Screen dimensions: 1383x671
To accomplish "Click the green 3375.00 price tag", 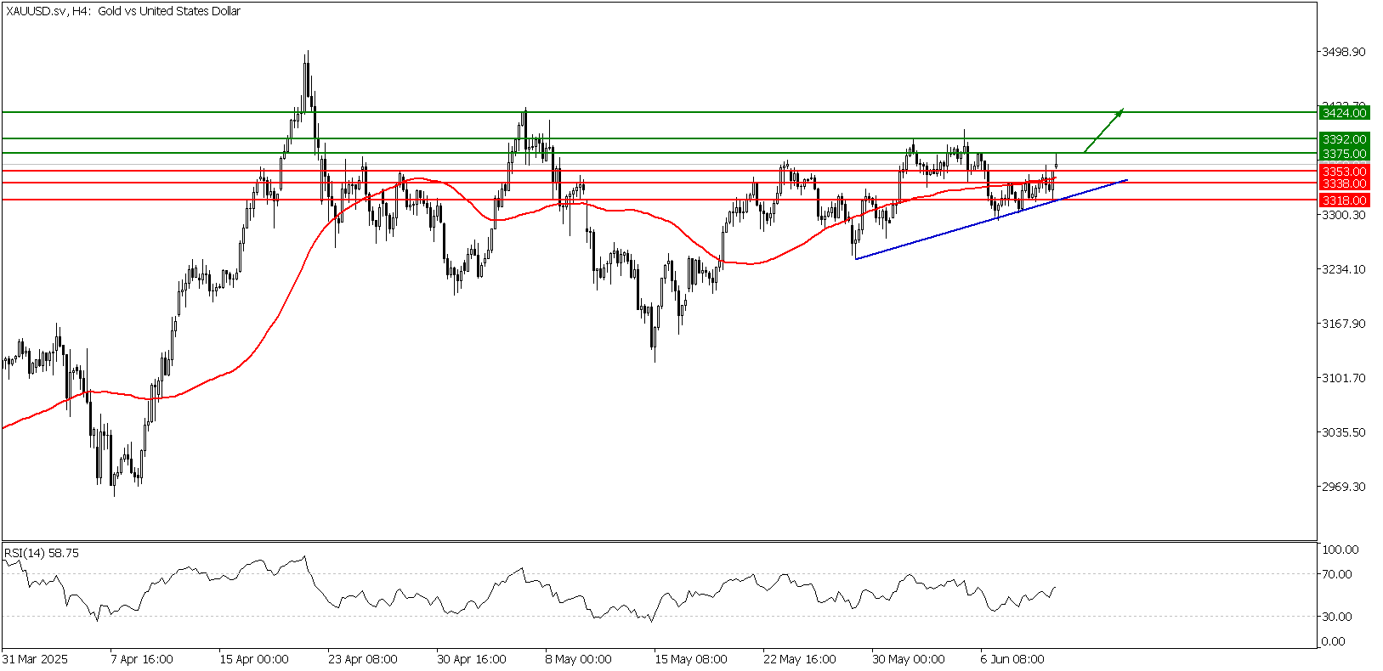I will click(x=1344, y=154).
